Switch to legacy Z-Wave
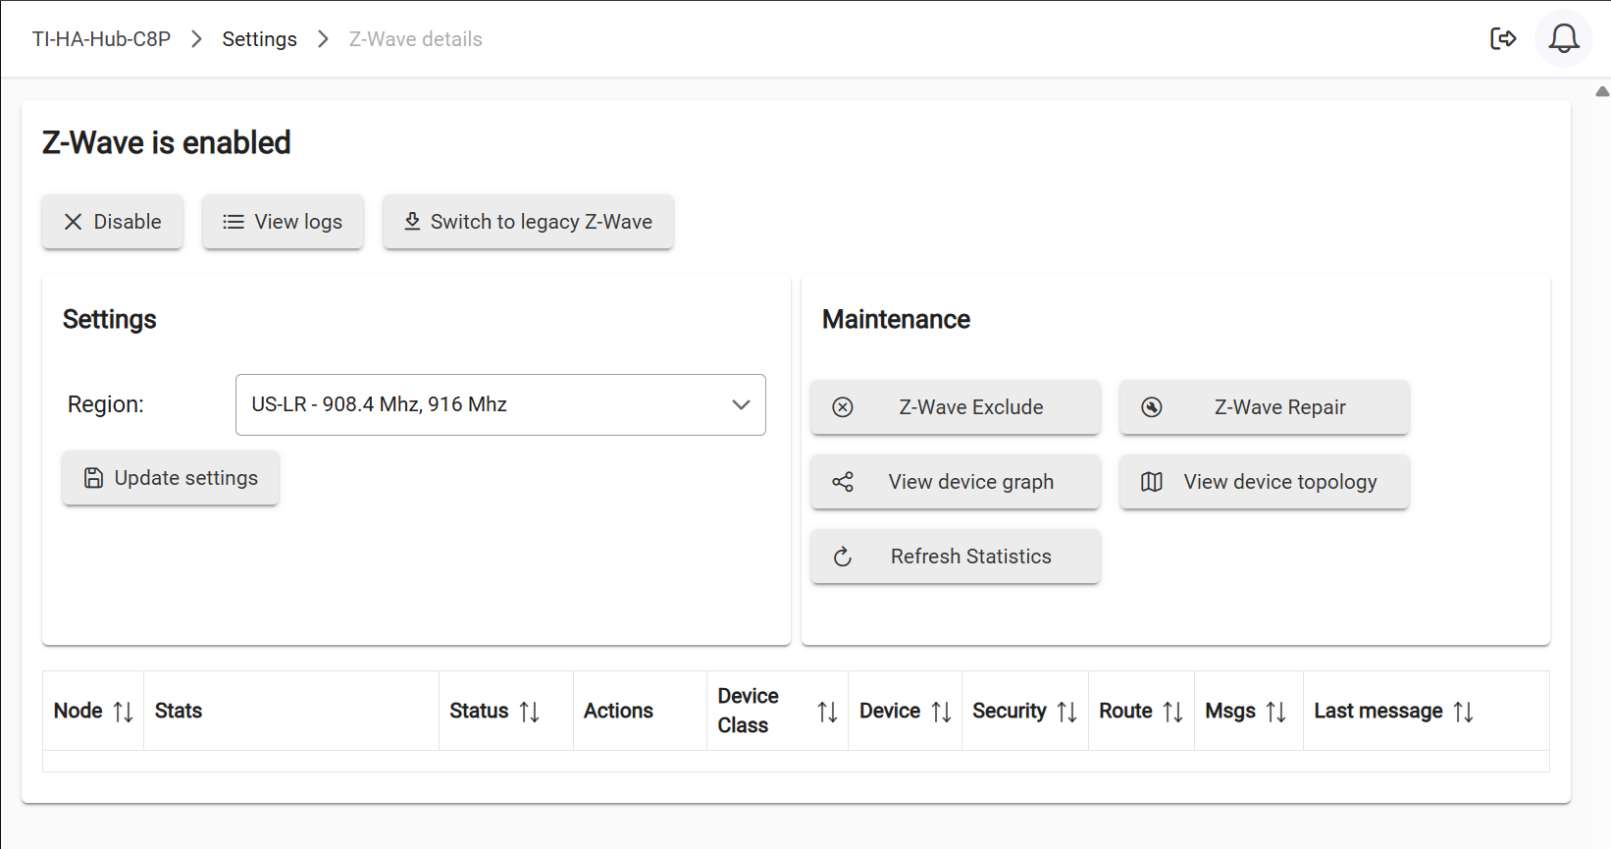Image resolution: width=1611 pixels, height=849 pixels. [528, 222]
